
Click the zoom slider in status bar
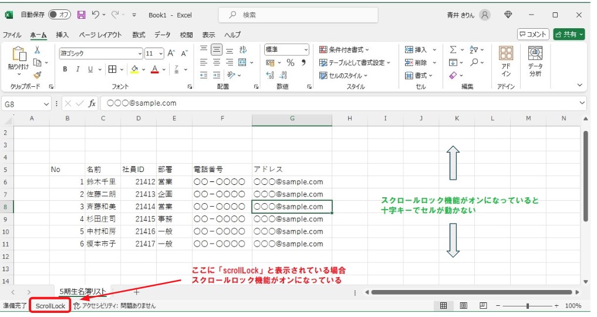click(x=528, y=306)
